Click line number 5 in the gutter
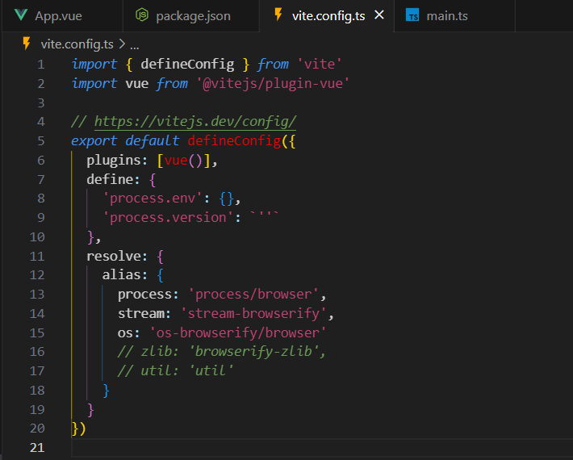The height and width of the screenshot is (460, 573). click(41, 141)
